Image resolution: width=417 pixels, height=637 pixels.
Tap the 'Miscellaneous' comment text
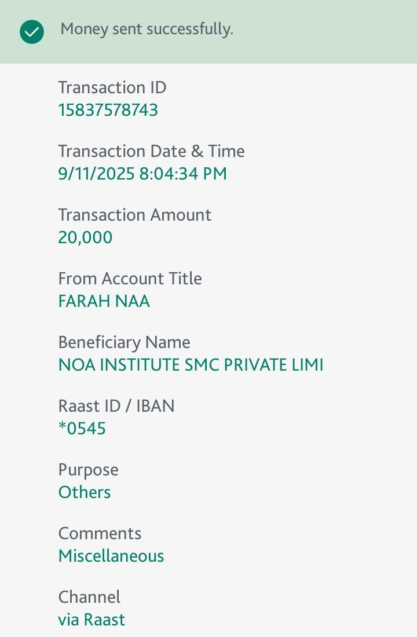[111, 556]
